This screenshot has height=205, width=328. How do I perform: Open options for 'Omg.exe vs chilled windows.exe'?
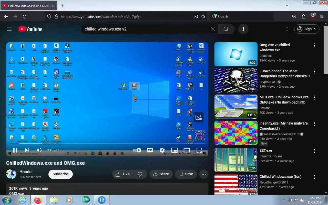(x=314, y=45)
